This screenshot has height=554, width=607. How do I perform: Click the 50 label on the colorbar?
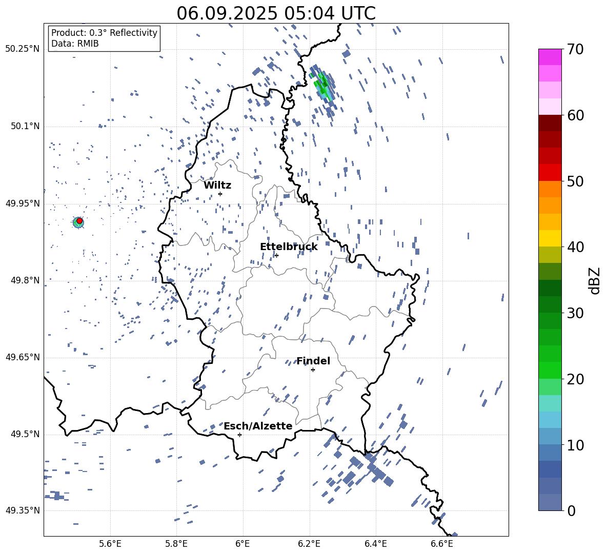pos(575,181)
